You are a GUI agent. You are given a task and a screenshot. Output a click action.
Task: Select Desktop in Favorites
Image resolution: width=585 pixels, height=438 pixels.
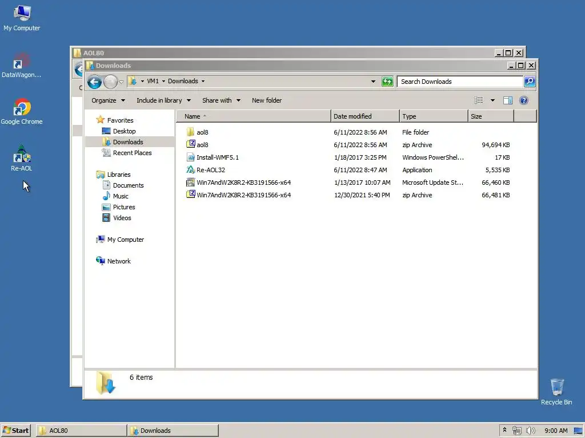119,131
